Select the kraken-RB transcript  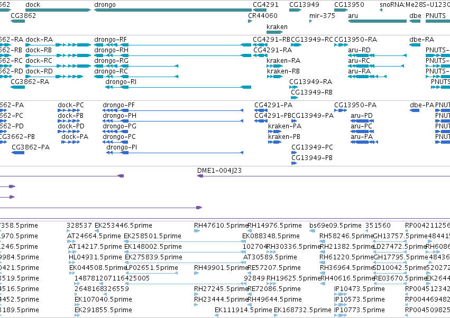tap(274, 77)
